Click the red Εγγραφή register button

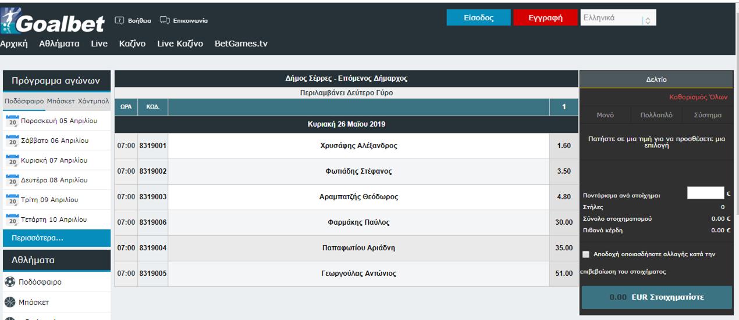pyautogui.click(x=545, y=18)
